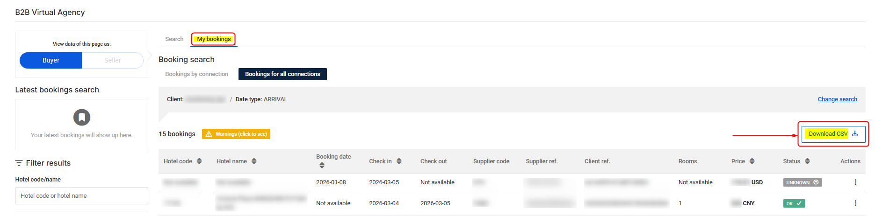Sort bookings by Hotel code column

point(199,161)
